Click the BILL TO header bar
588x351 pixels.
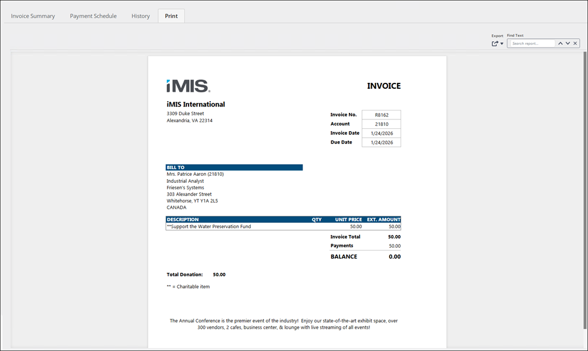point(234,168)
